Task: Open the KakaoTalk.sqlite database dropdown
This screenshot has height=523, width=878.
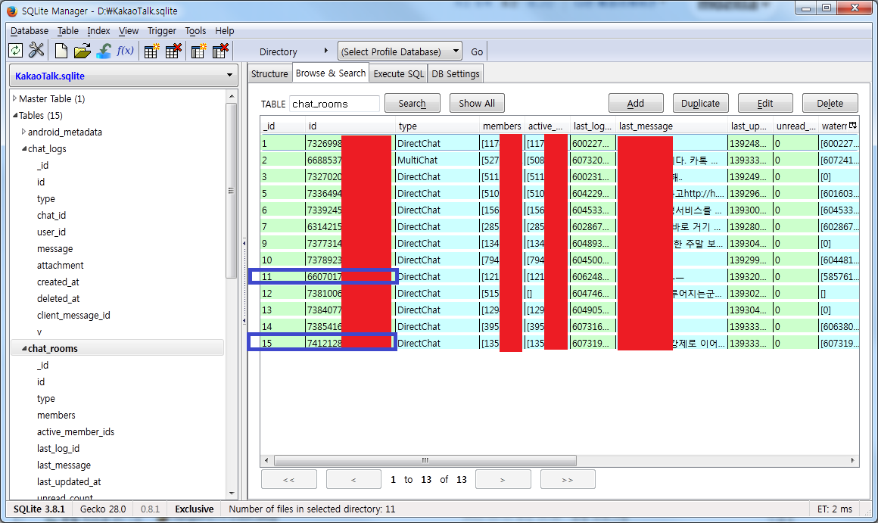Action: pyautogui.click(x=123, y=76)
